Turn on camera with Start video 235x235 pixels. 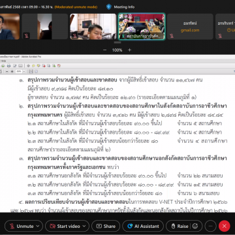(x=65, y=226)
